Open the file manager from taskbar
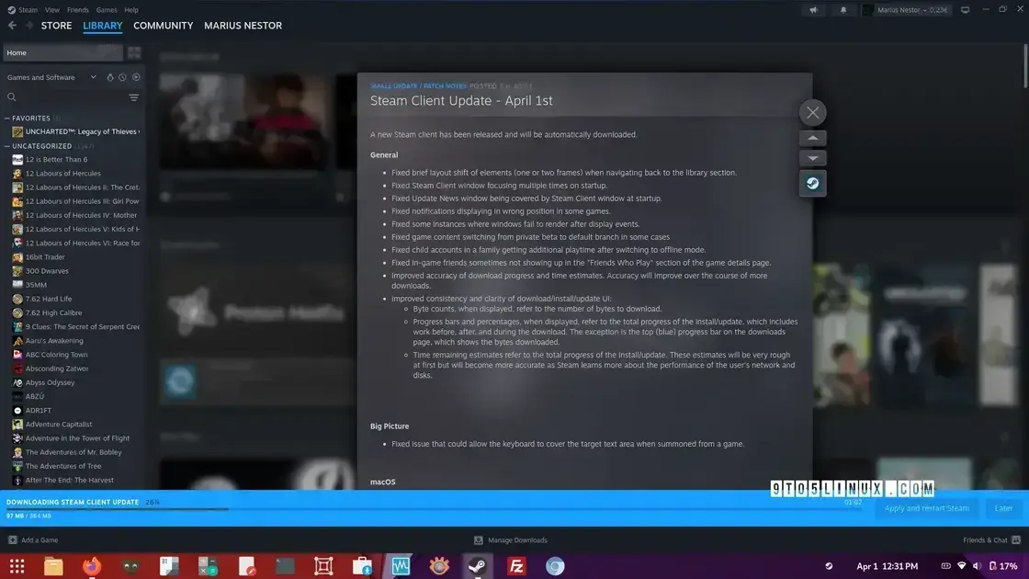1029x579 pixels. click(54, 566)
